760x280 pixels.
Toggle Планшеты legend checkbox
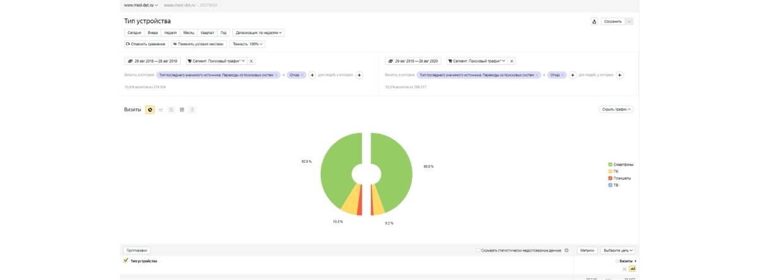(611, 178)
